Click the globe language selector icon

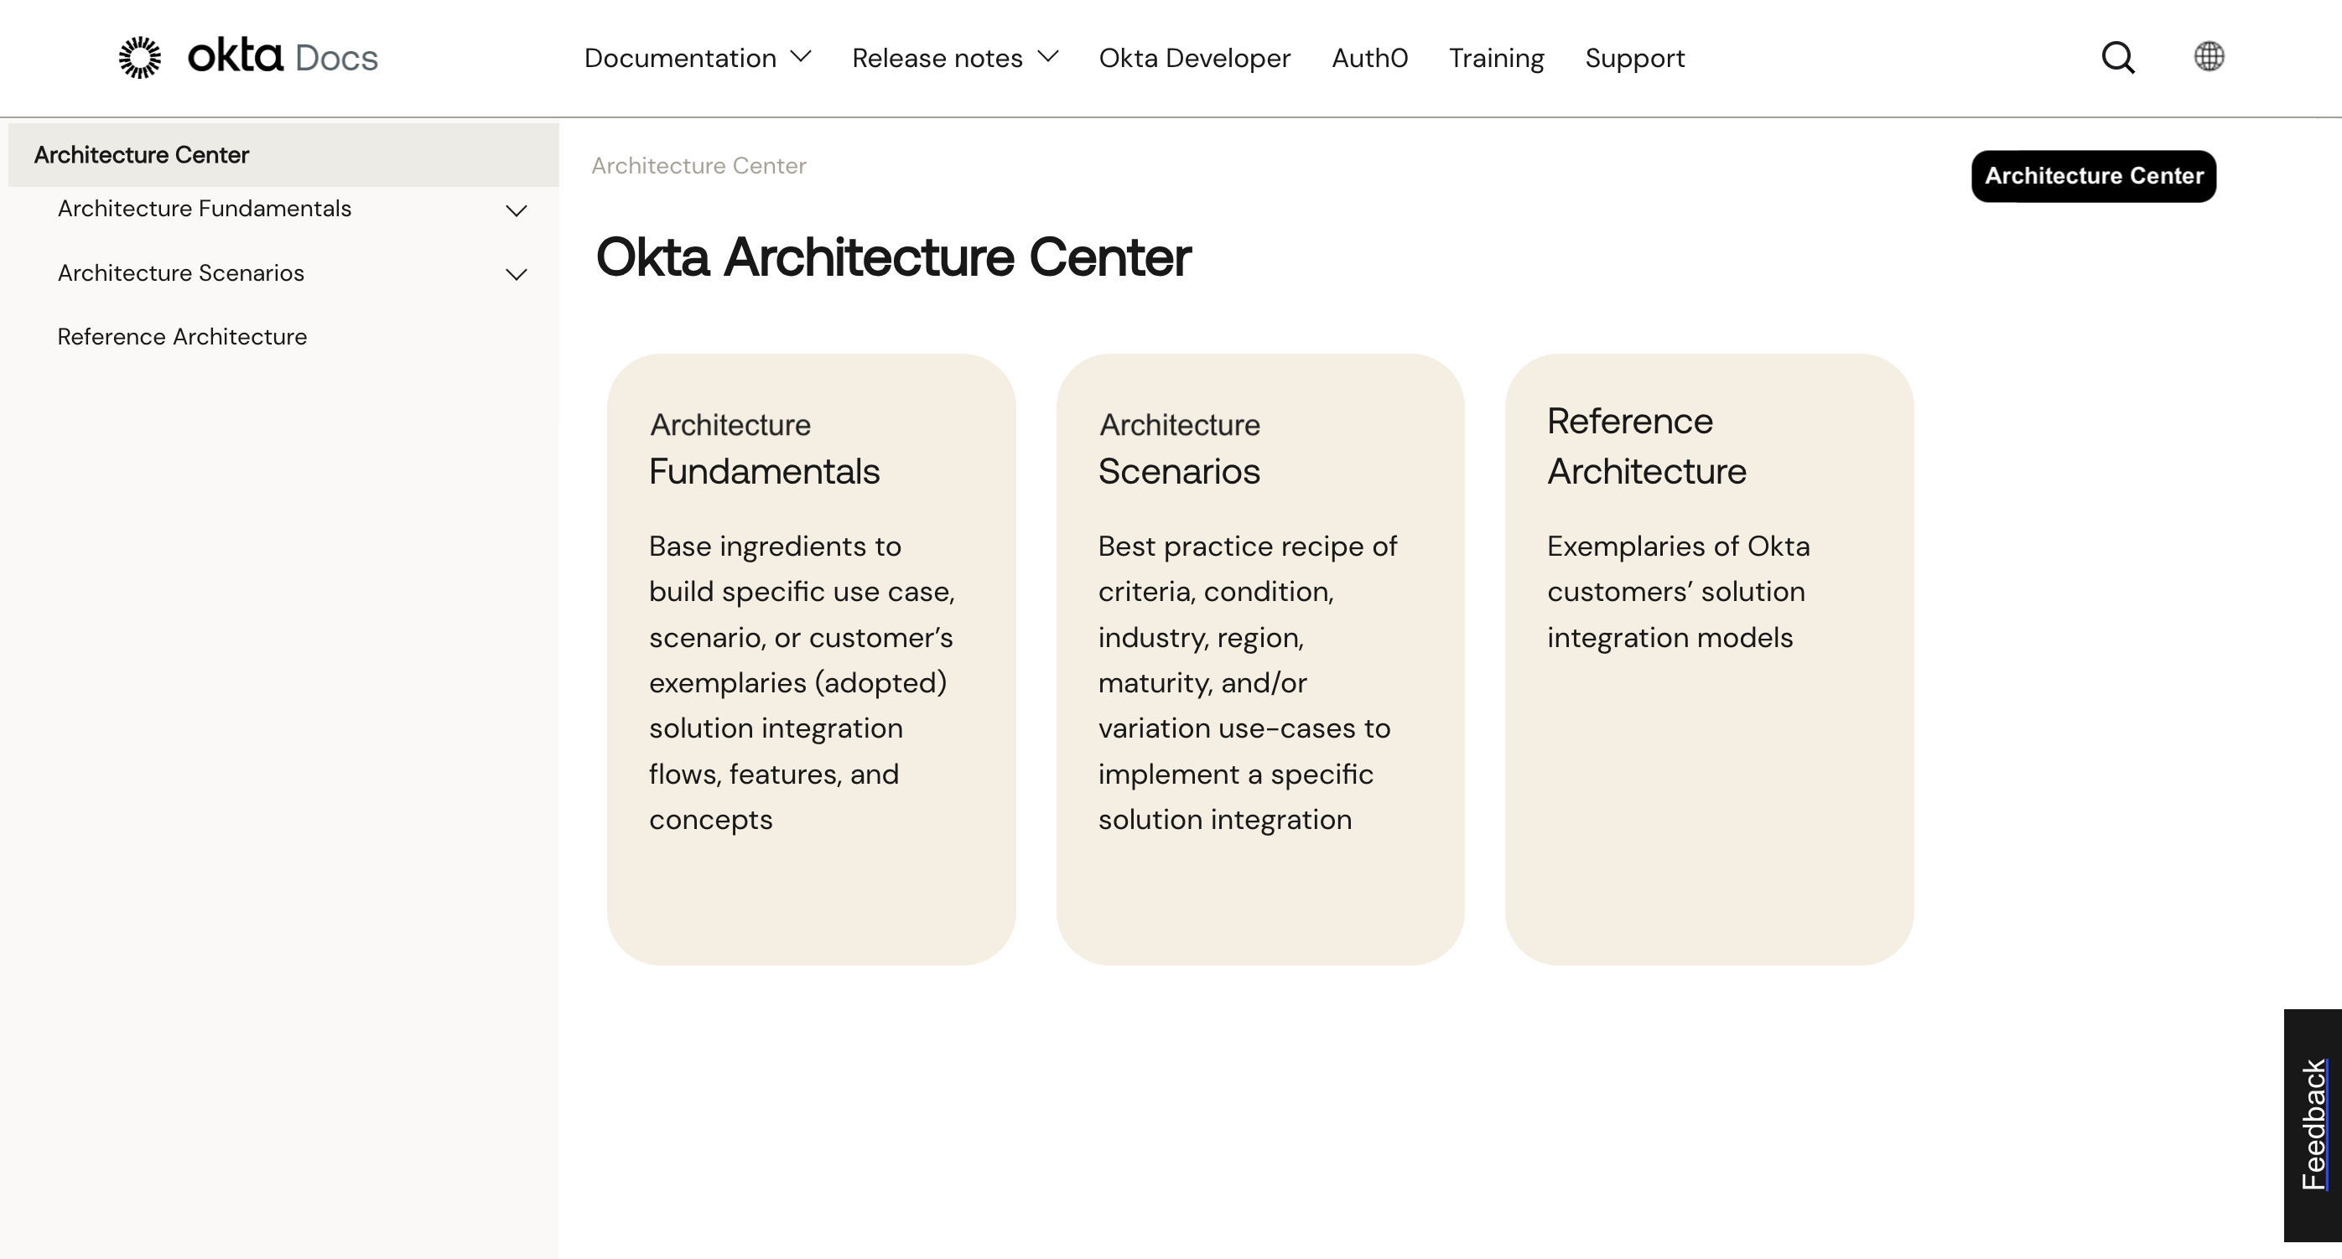coord(2209,56)
